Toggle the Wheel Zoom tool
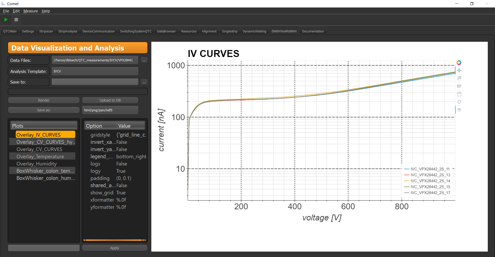 click(459, 86)
